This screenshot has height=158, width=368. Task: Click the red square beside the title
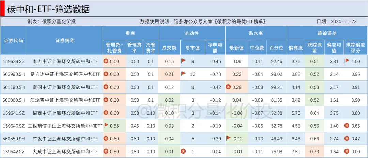coord(2,8)
